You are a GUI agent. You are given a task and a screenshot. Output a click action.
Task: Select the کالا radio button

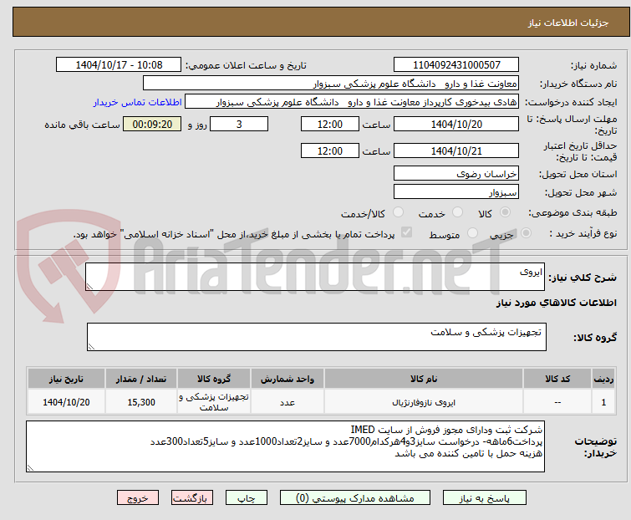[505, 212]
